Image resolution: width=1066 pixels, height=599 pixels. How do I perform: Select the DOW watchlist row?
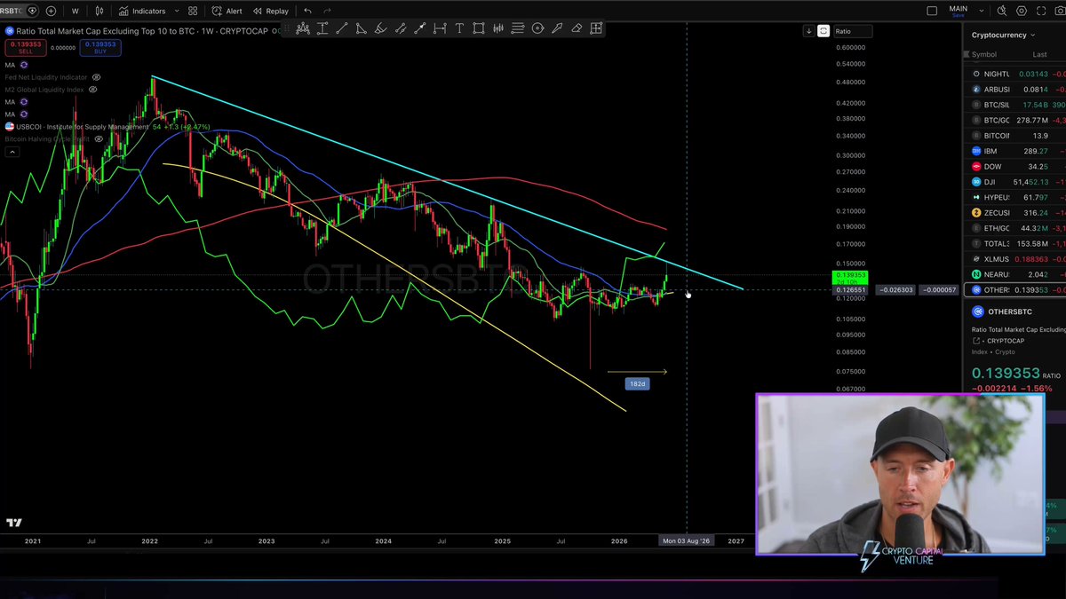1014,166
